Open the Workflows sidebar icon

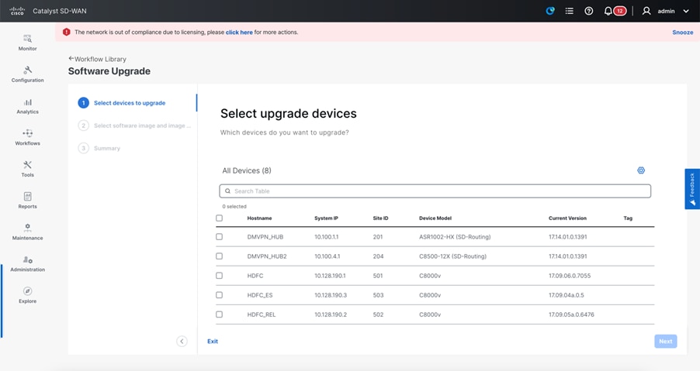[x=27, y=133]
